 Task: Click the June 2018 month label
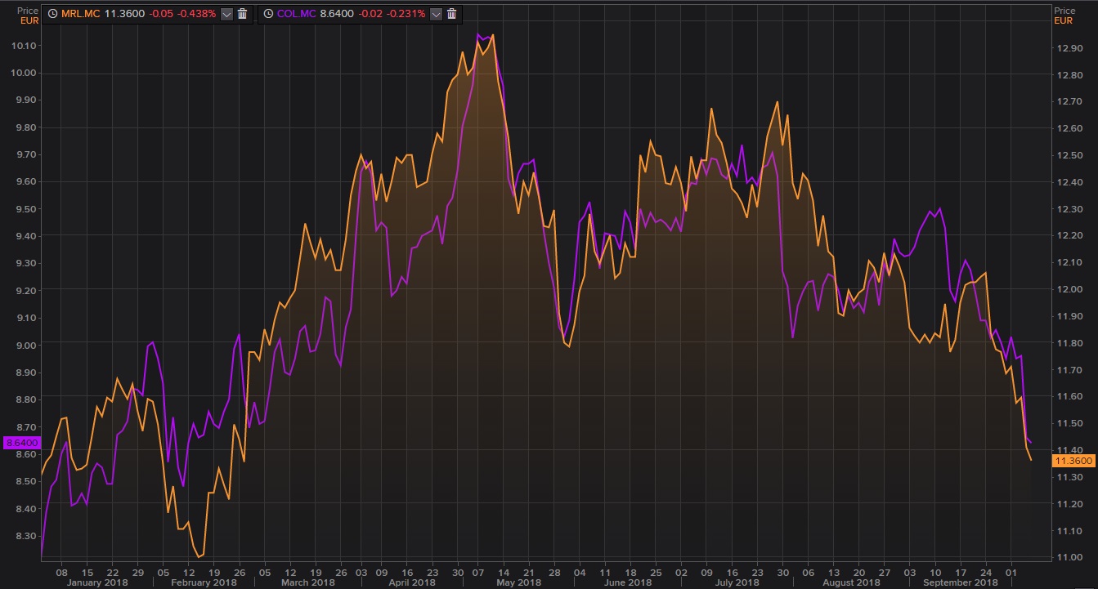[626, 582]
